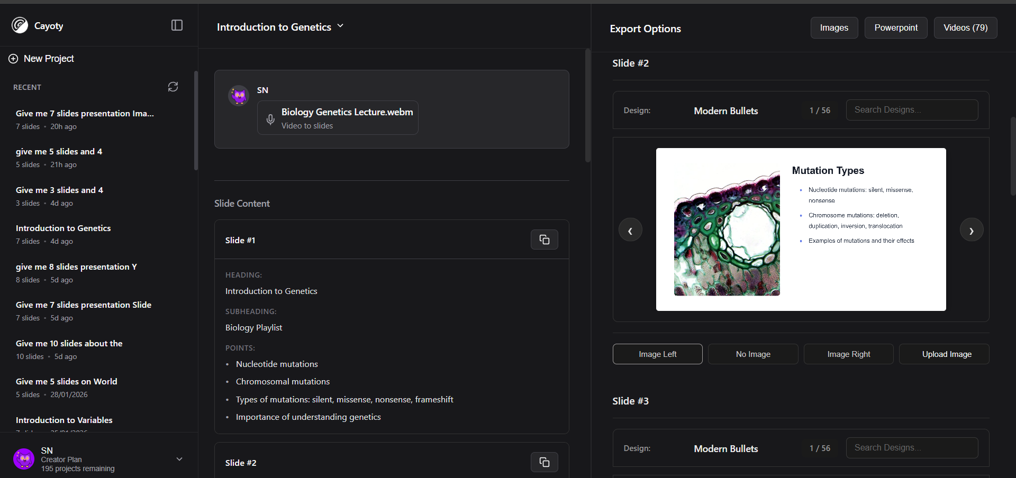Advance to next design with right chevron

click(972, 229)
